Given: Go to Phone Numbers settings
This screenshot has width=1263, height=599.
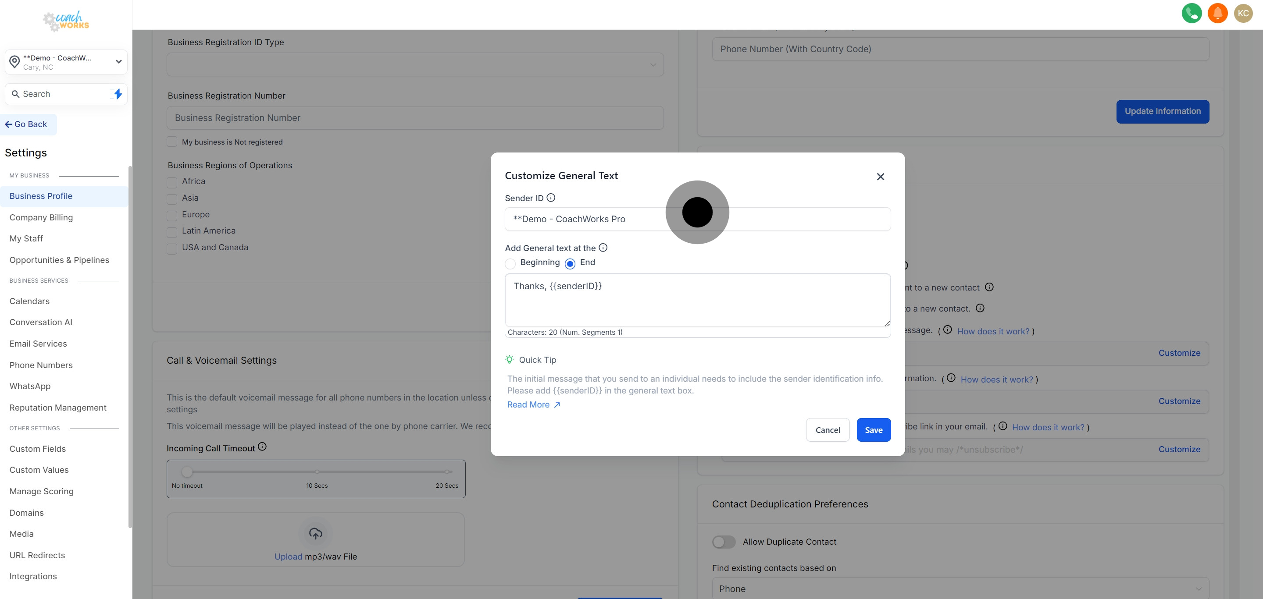Looking at the screenshot, I should 41,365.
